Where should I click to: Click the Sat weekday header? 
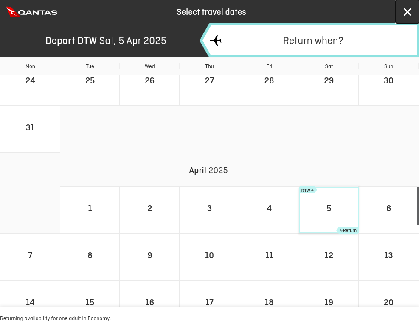pos(329,66)
